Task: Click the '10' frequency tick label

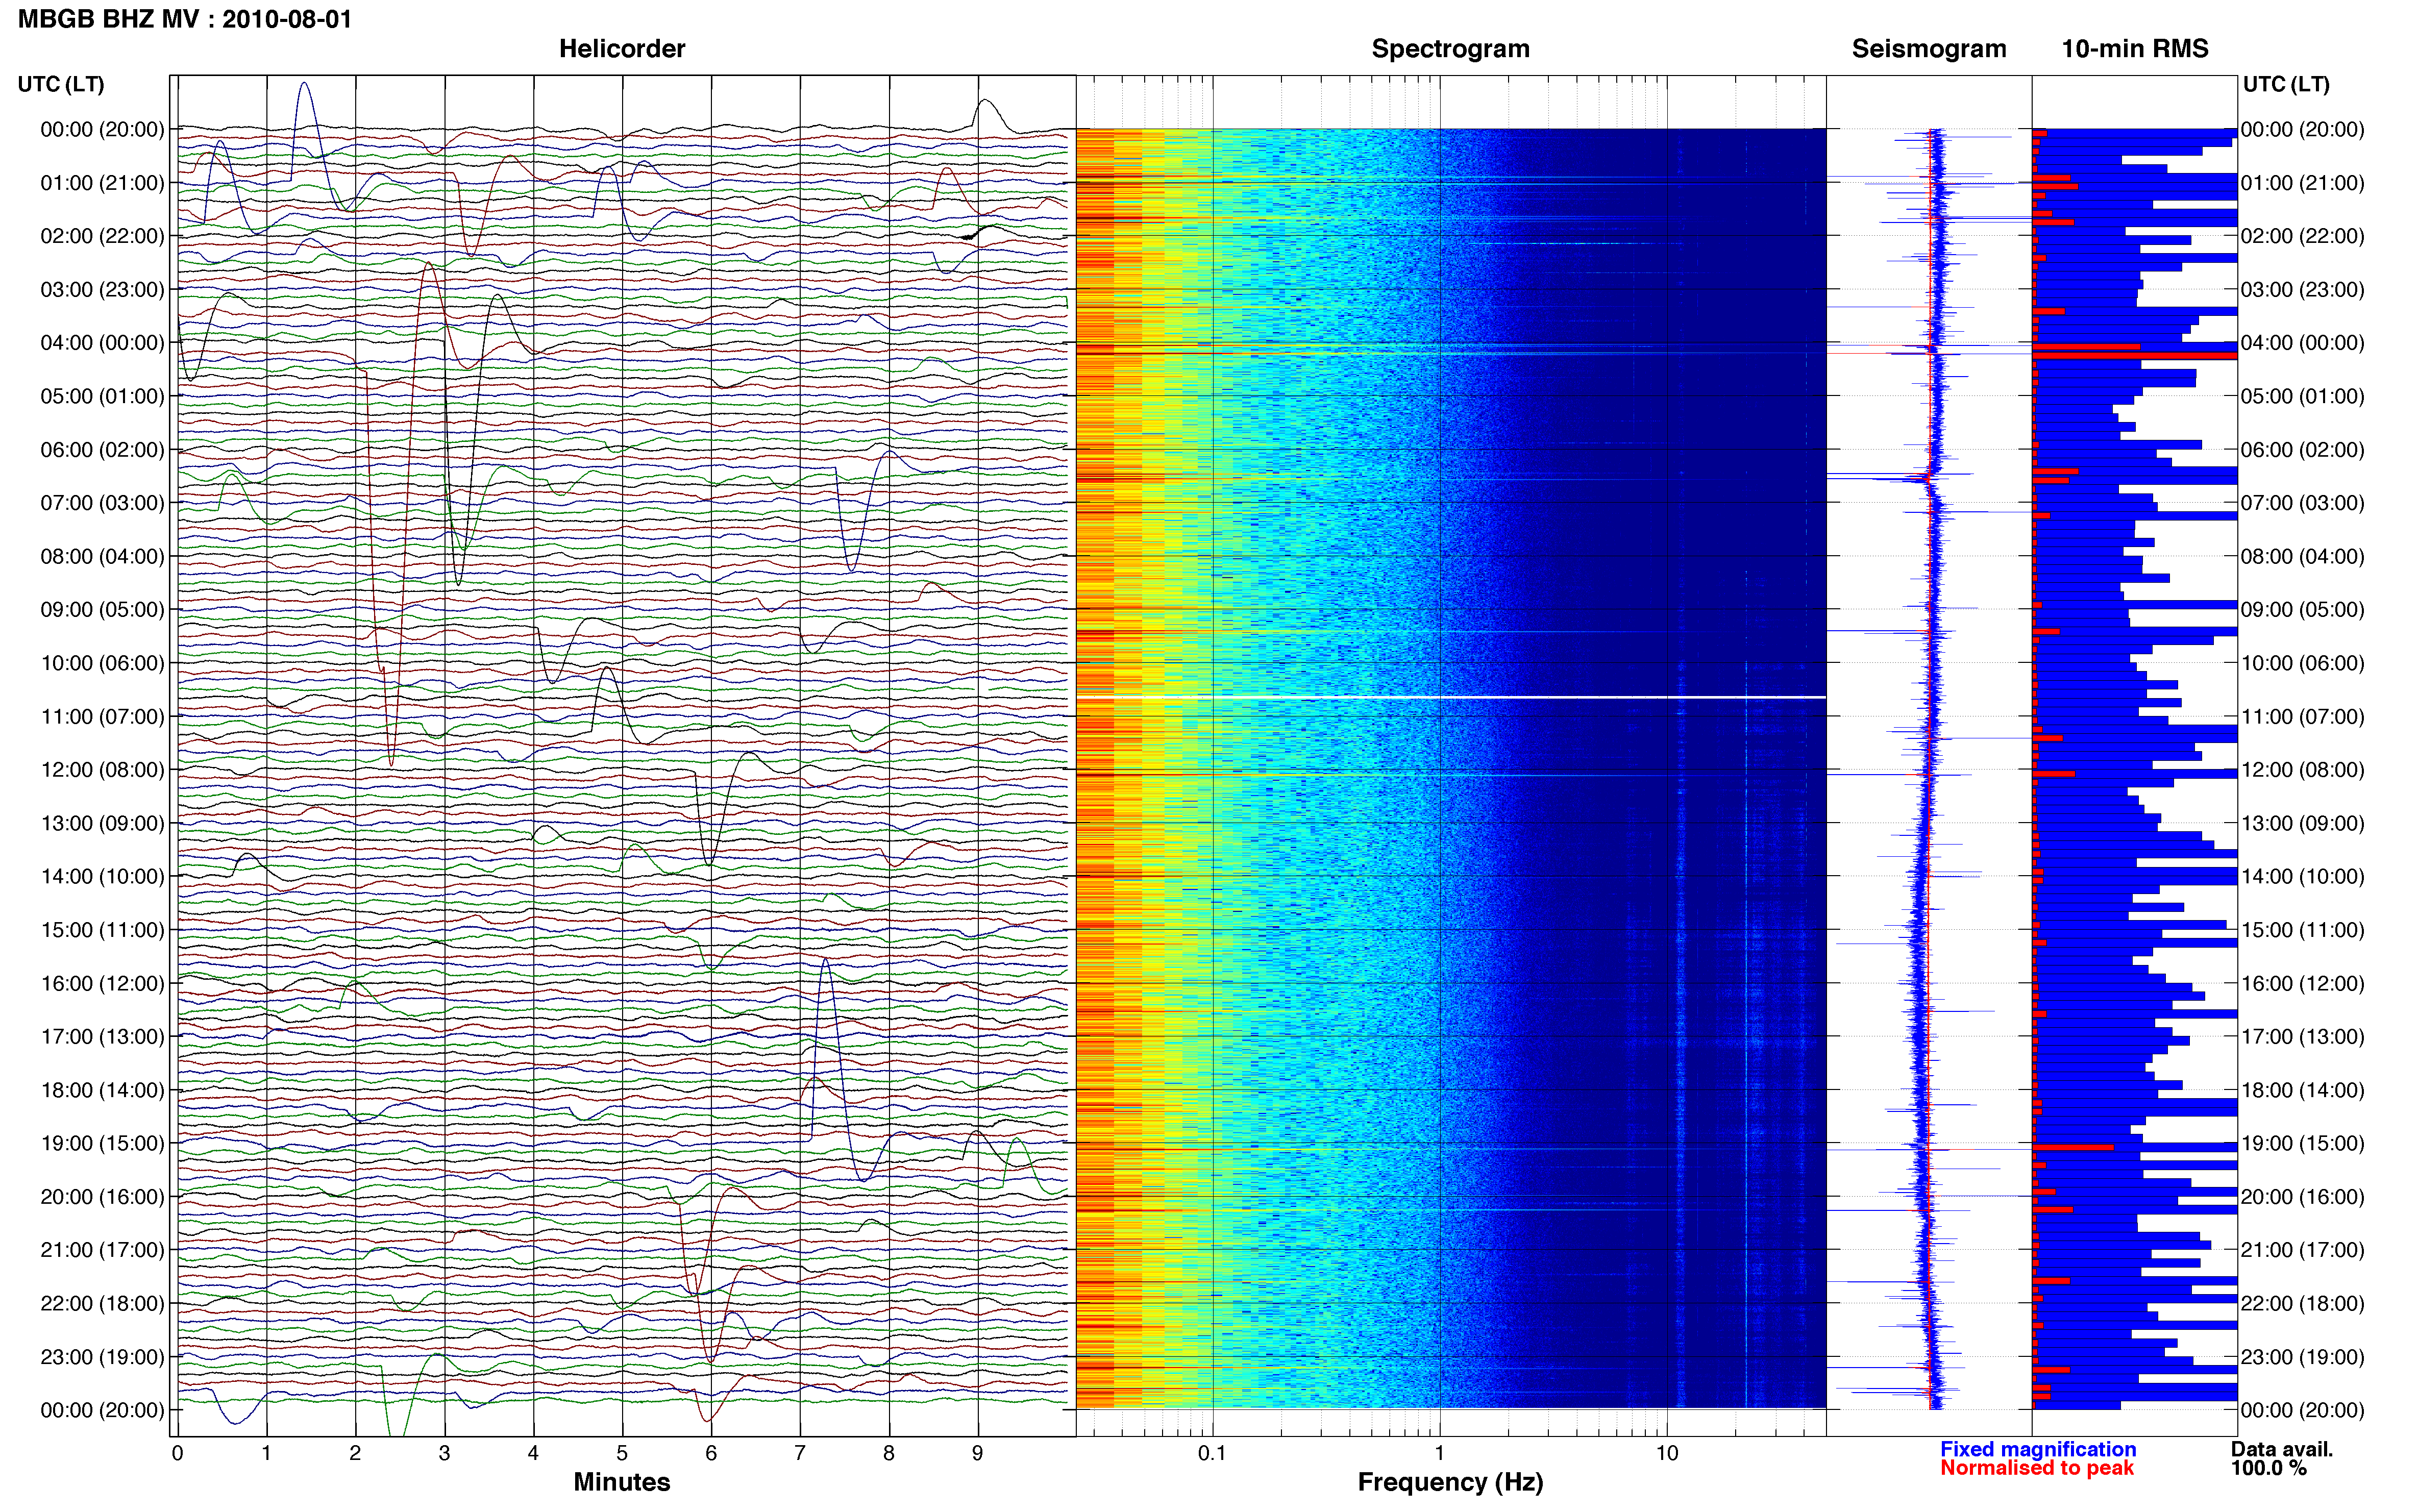Action: tap(1667, 1453)
